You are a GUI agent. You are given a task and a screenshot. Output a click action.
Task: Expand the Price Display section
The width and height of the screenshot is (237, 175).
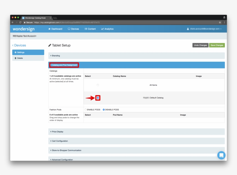58,132
